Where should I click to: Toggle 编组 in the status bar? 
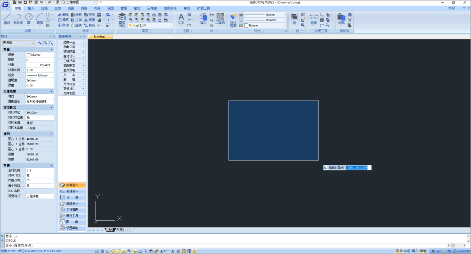(422, 251)
